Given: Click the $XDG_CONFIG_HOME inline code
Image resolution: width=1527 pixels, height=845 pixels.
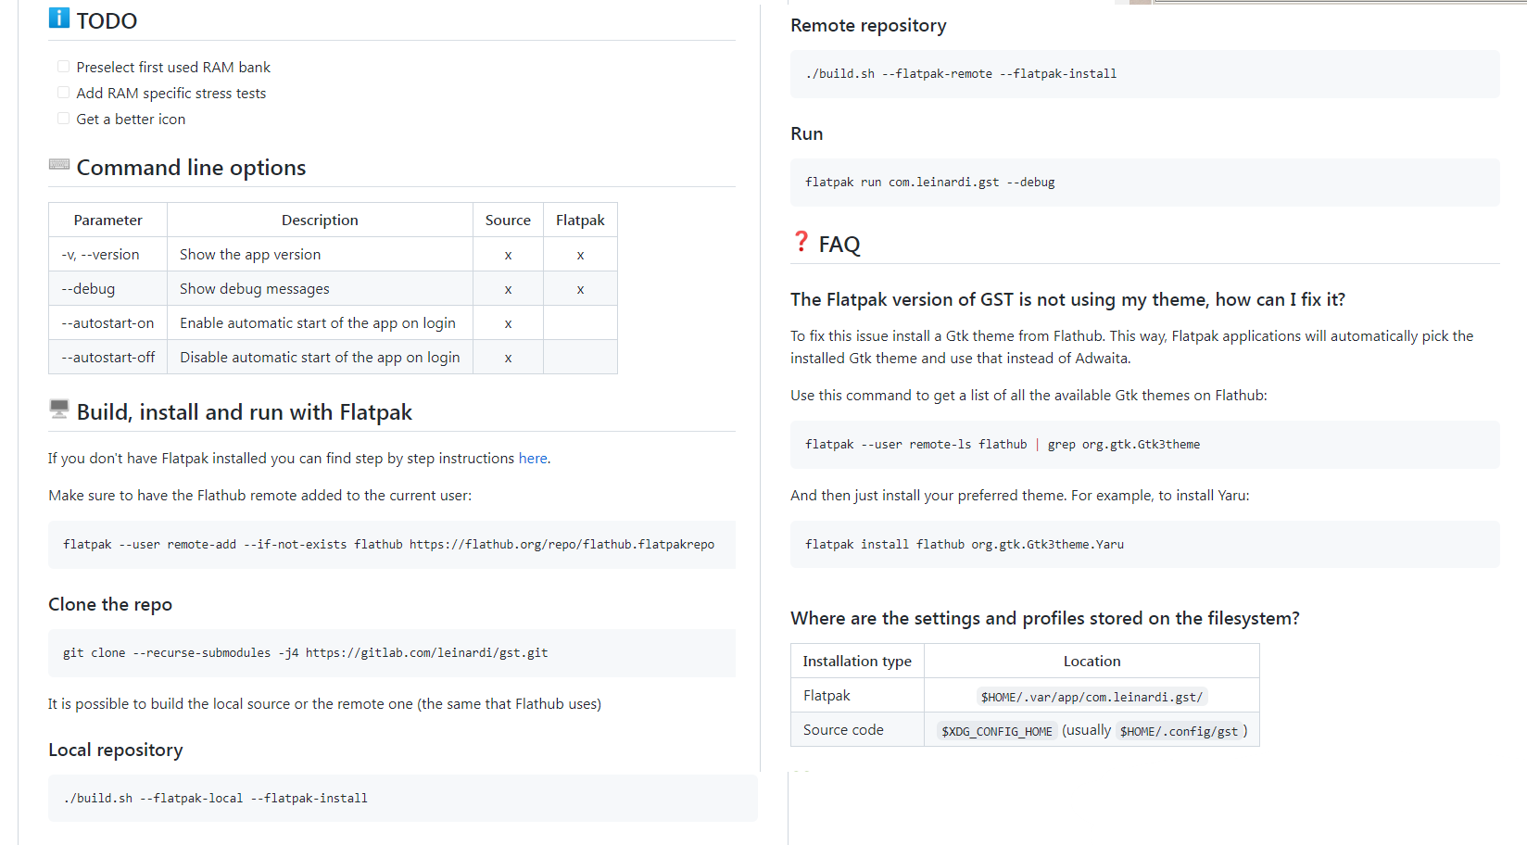Looking at the screenshot, I should point(996,731).
